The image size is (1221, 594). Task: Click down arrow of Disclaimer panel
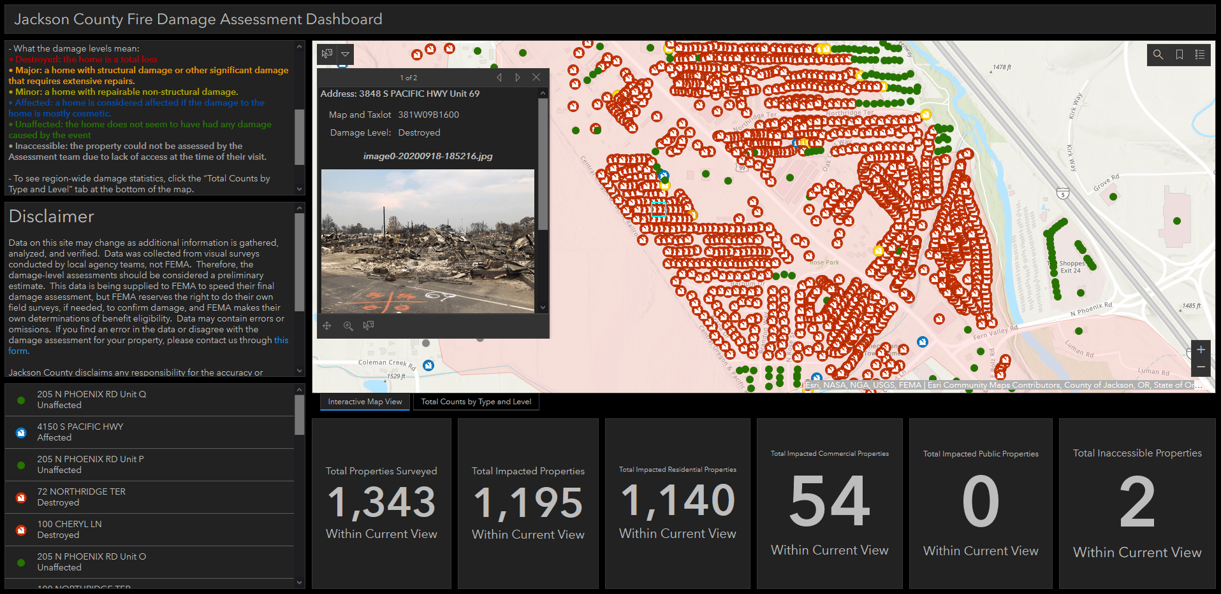coord(300,371)
